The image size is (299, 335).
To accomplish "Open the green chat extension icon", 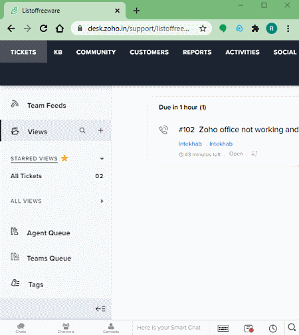I will point(223,29).
